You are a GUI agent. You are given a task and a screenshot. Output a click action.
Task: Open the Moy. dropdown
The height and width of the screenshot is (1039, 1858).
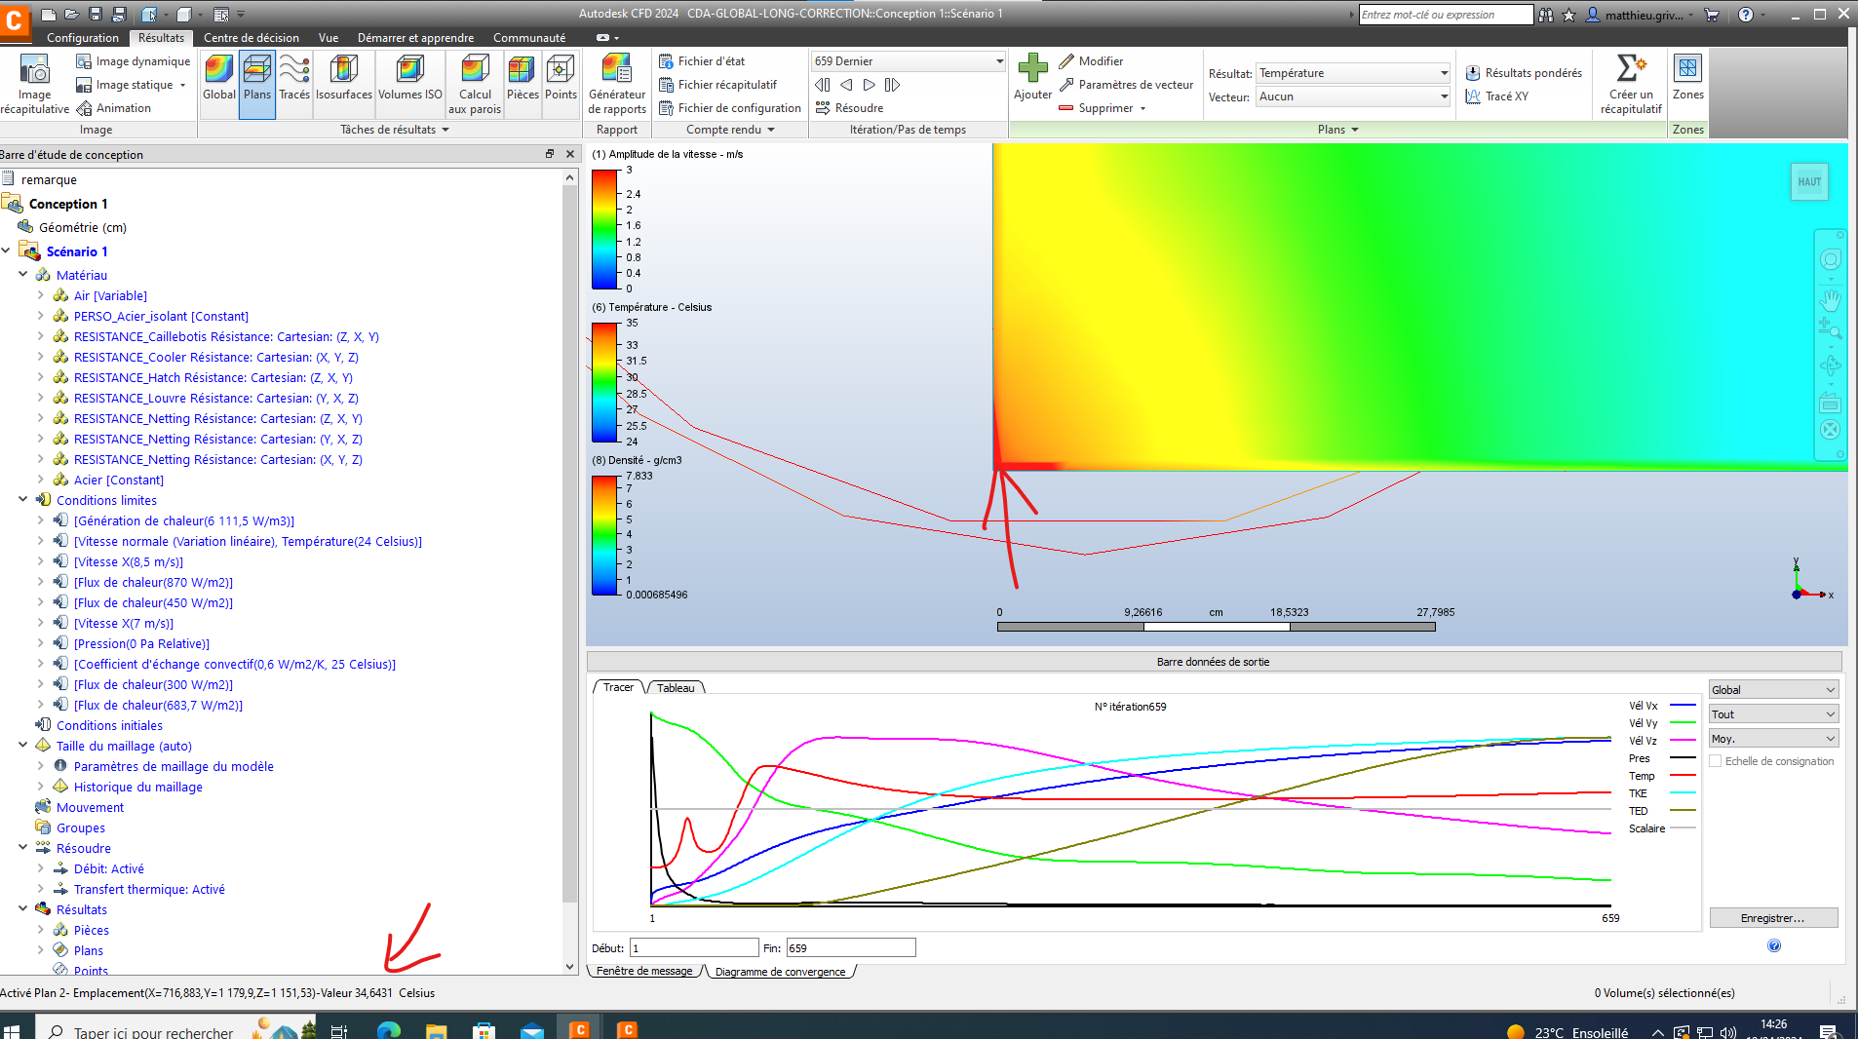1773,739
